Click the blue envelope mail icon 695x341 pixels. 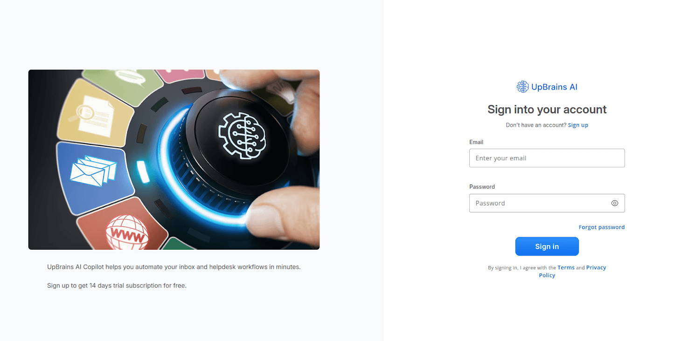click(93, 170)
